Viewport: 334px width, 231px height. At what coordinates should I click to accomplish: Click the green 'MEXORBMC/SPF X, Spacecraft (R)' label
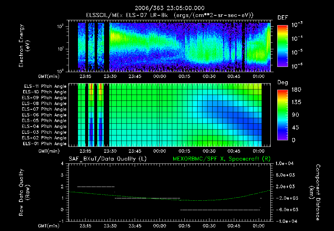pyautogui.click(x=221, y=159)
